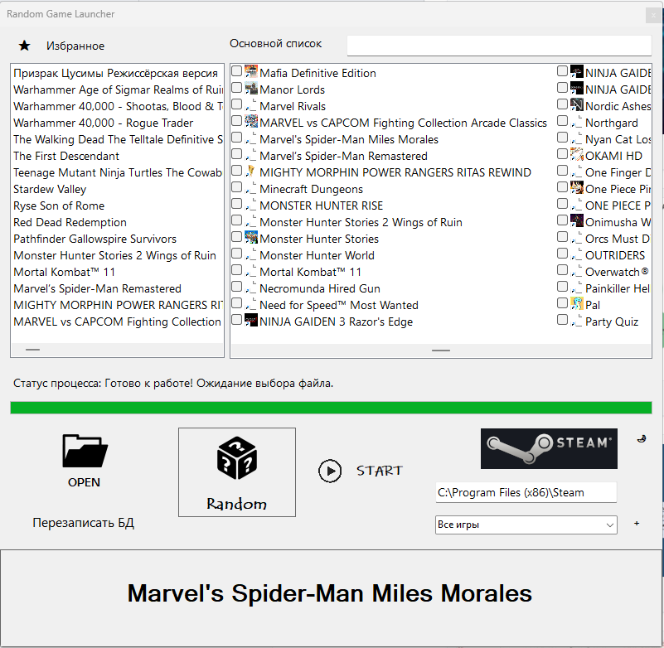Click MARVEL vs CAPCOM game icon
664x648 pixels.
251,121
